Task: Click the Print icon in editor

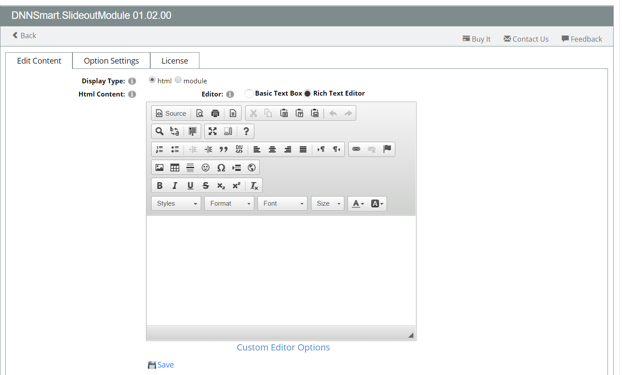Action: coord(215,113)
